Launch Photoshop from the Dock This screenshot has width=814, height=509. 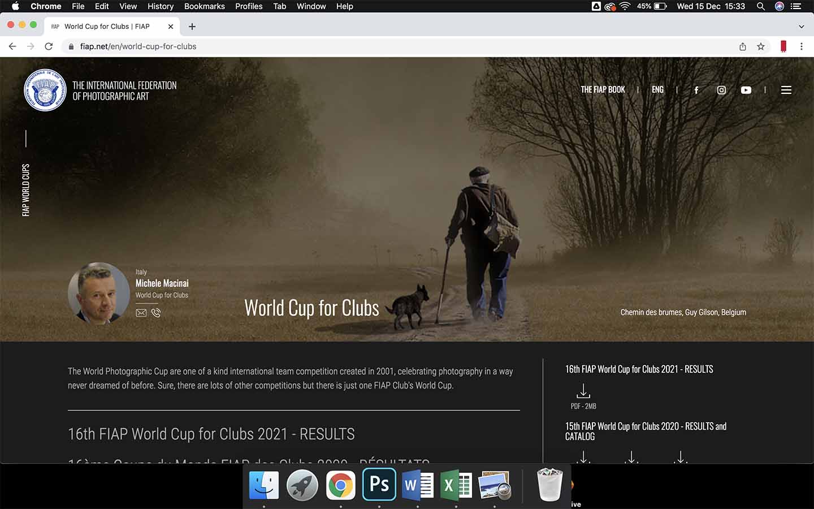pyautogui.click(x=379, y=485)
